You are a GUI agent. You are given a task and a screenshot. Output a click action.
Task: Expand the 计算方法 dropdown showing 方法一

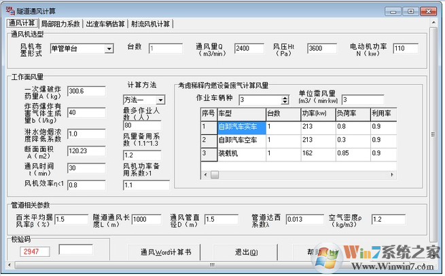(160, 100)
